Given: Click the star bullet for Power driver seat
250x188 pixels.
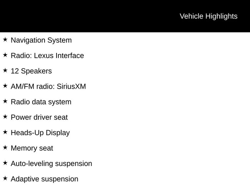Looking at the screenshot, I should pos(5,116).
